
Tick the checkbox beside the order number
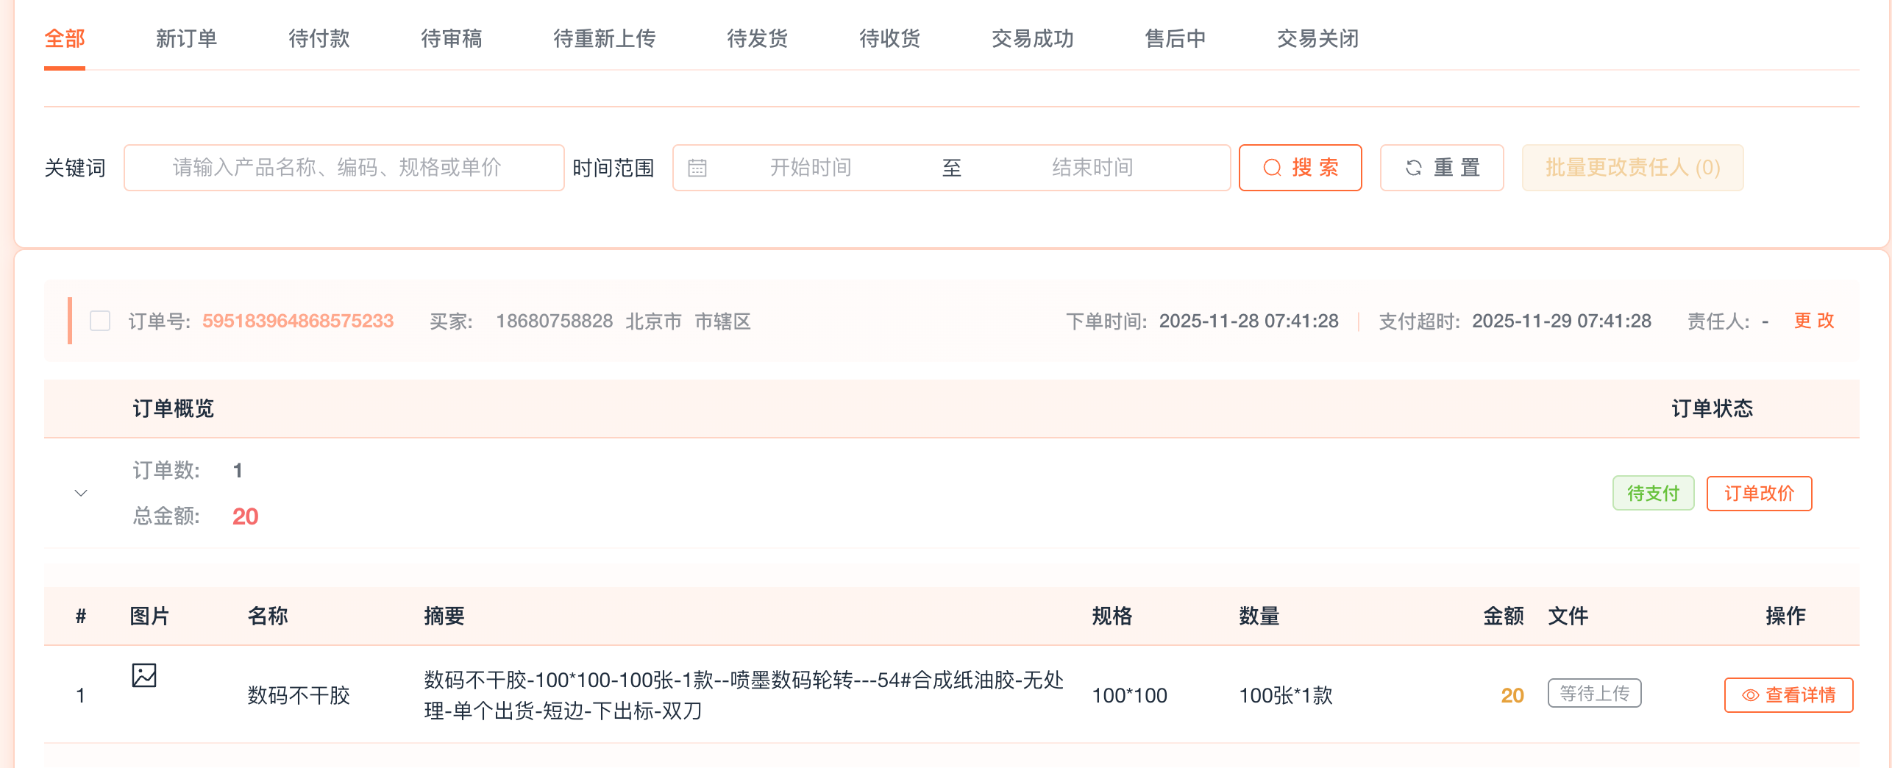pos(100,321)
